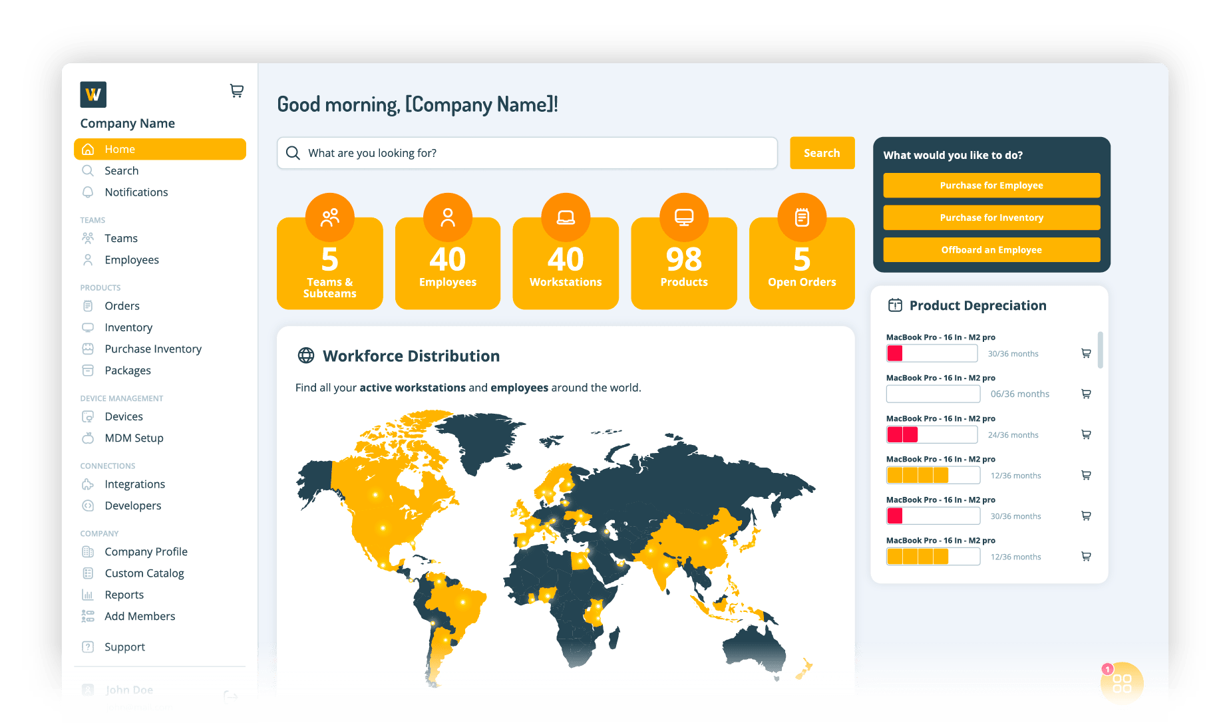Click the Teams & Subteams people icon
Viewport: 1231px width, 727px height.
329,218
